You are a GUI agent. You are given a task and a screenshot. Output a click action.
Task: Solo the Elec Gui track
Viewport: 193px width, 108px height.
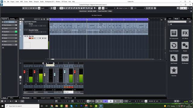(x=27, y=36)
